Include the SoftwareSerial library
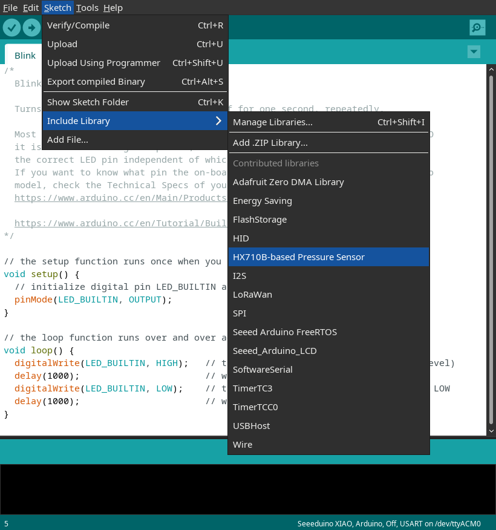 pyautogui.click(x=328, y=370)
